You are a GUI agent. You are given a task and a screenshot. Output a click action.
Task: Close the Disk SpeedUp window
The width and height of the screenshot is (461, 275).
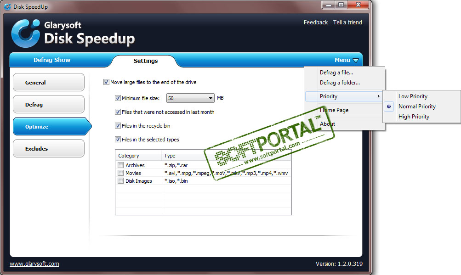[x=358, y=5]
